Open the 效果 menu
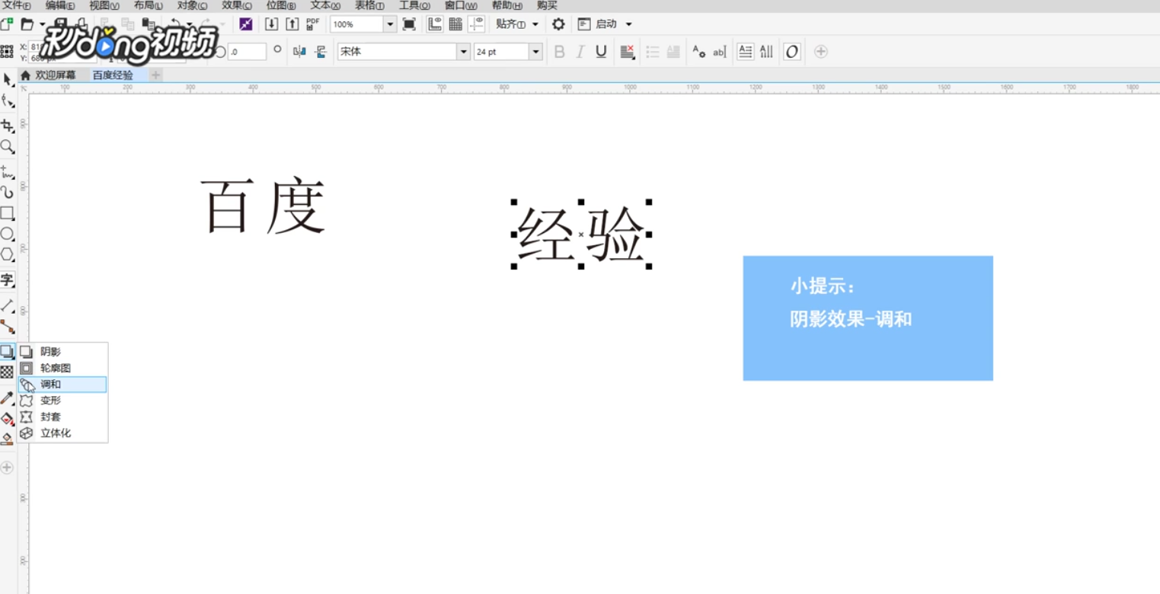 pos(237,5)
